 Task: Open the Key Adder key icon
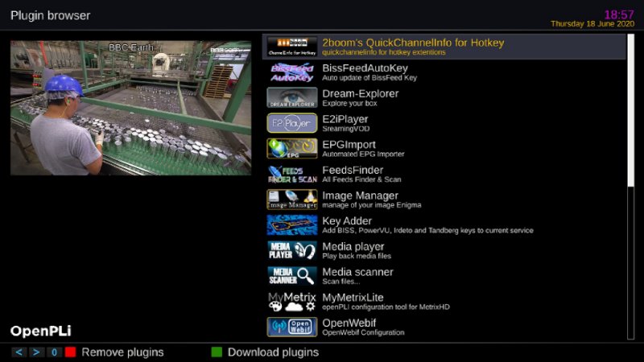(x=292, y=225)
